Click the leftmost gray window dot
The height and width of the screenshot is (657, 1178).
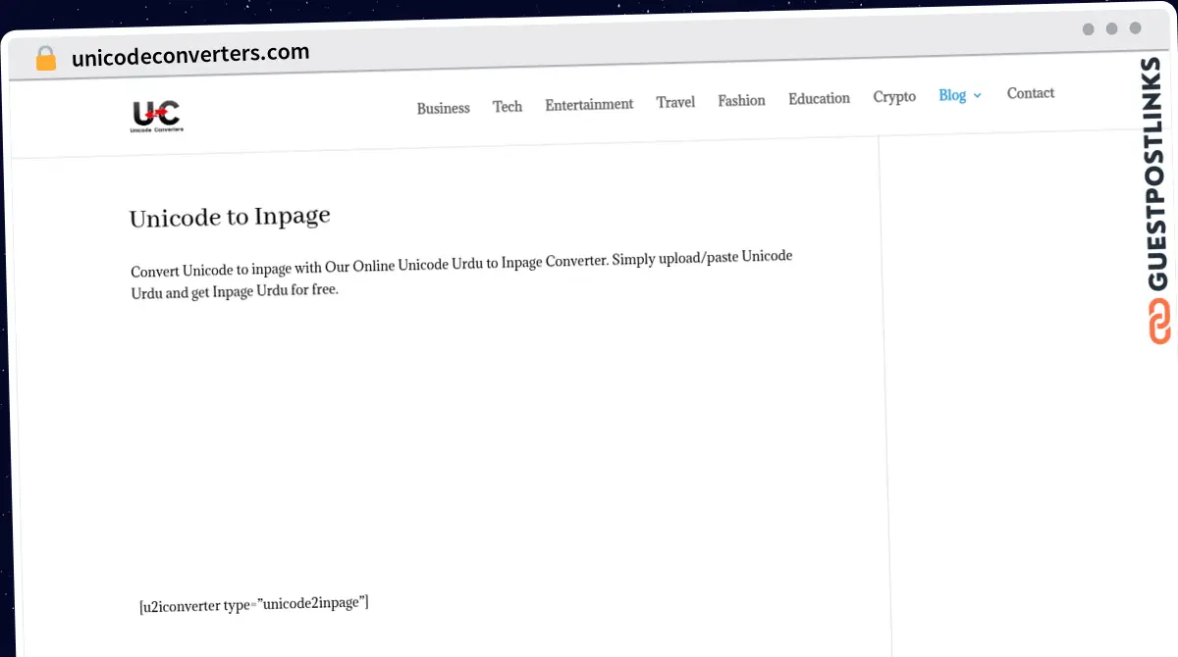1089,29
